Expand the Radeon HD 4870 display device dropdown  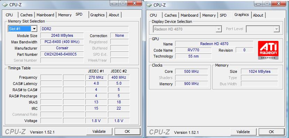(218, 29)
